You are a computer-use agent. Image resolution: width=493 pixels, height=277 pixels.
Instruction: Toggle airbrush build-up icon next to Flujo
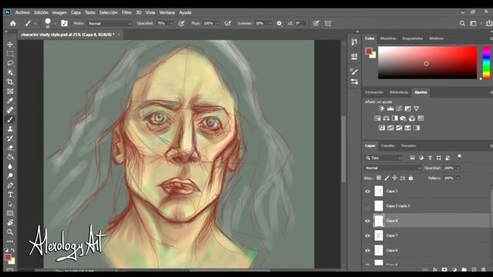pos(228,23)
